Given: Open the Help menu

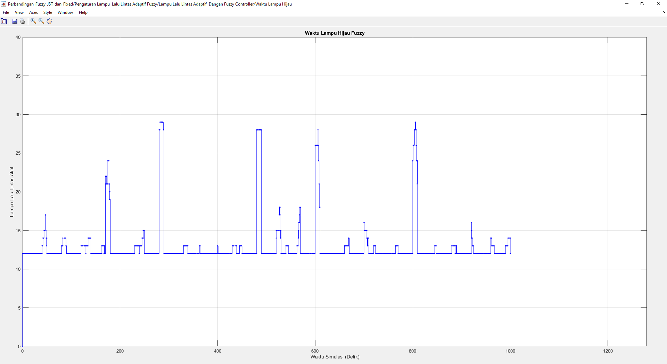Looking at the screenshot, I should tap(83, 12).
